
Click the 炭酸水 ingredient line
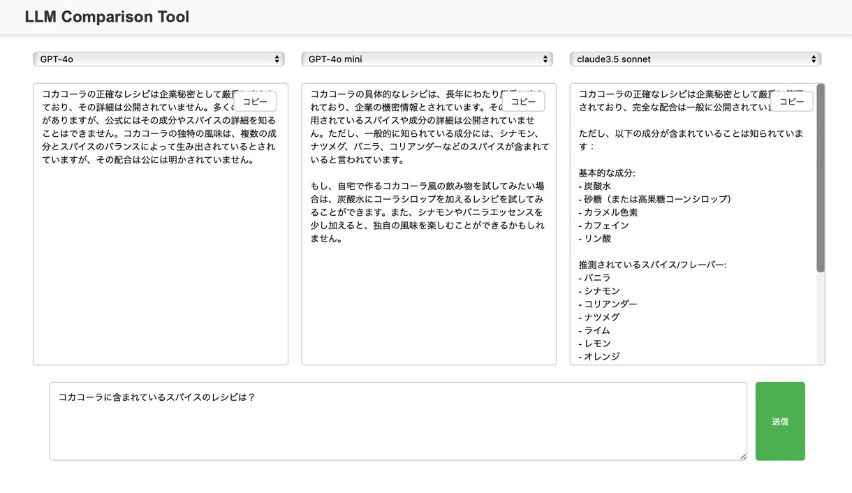point(595,186)
